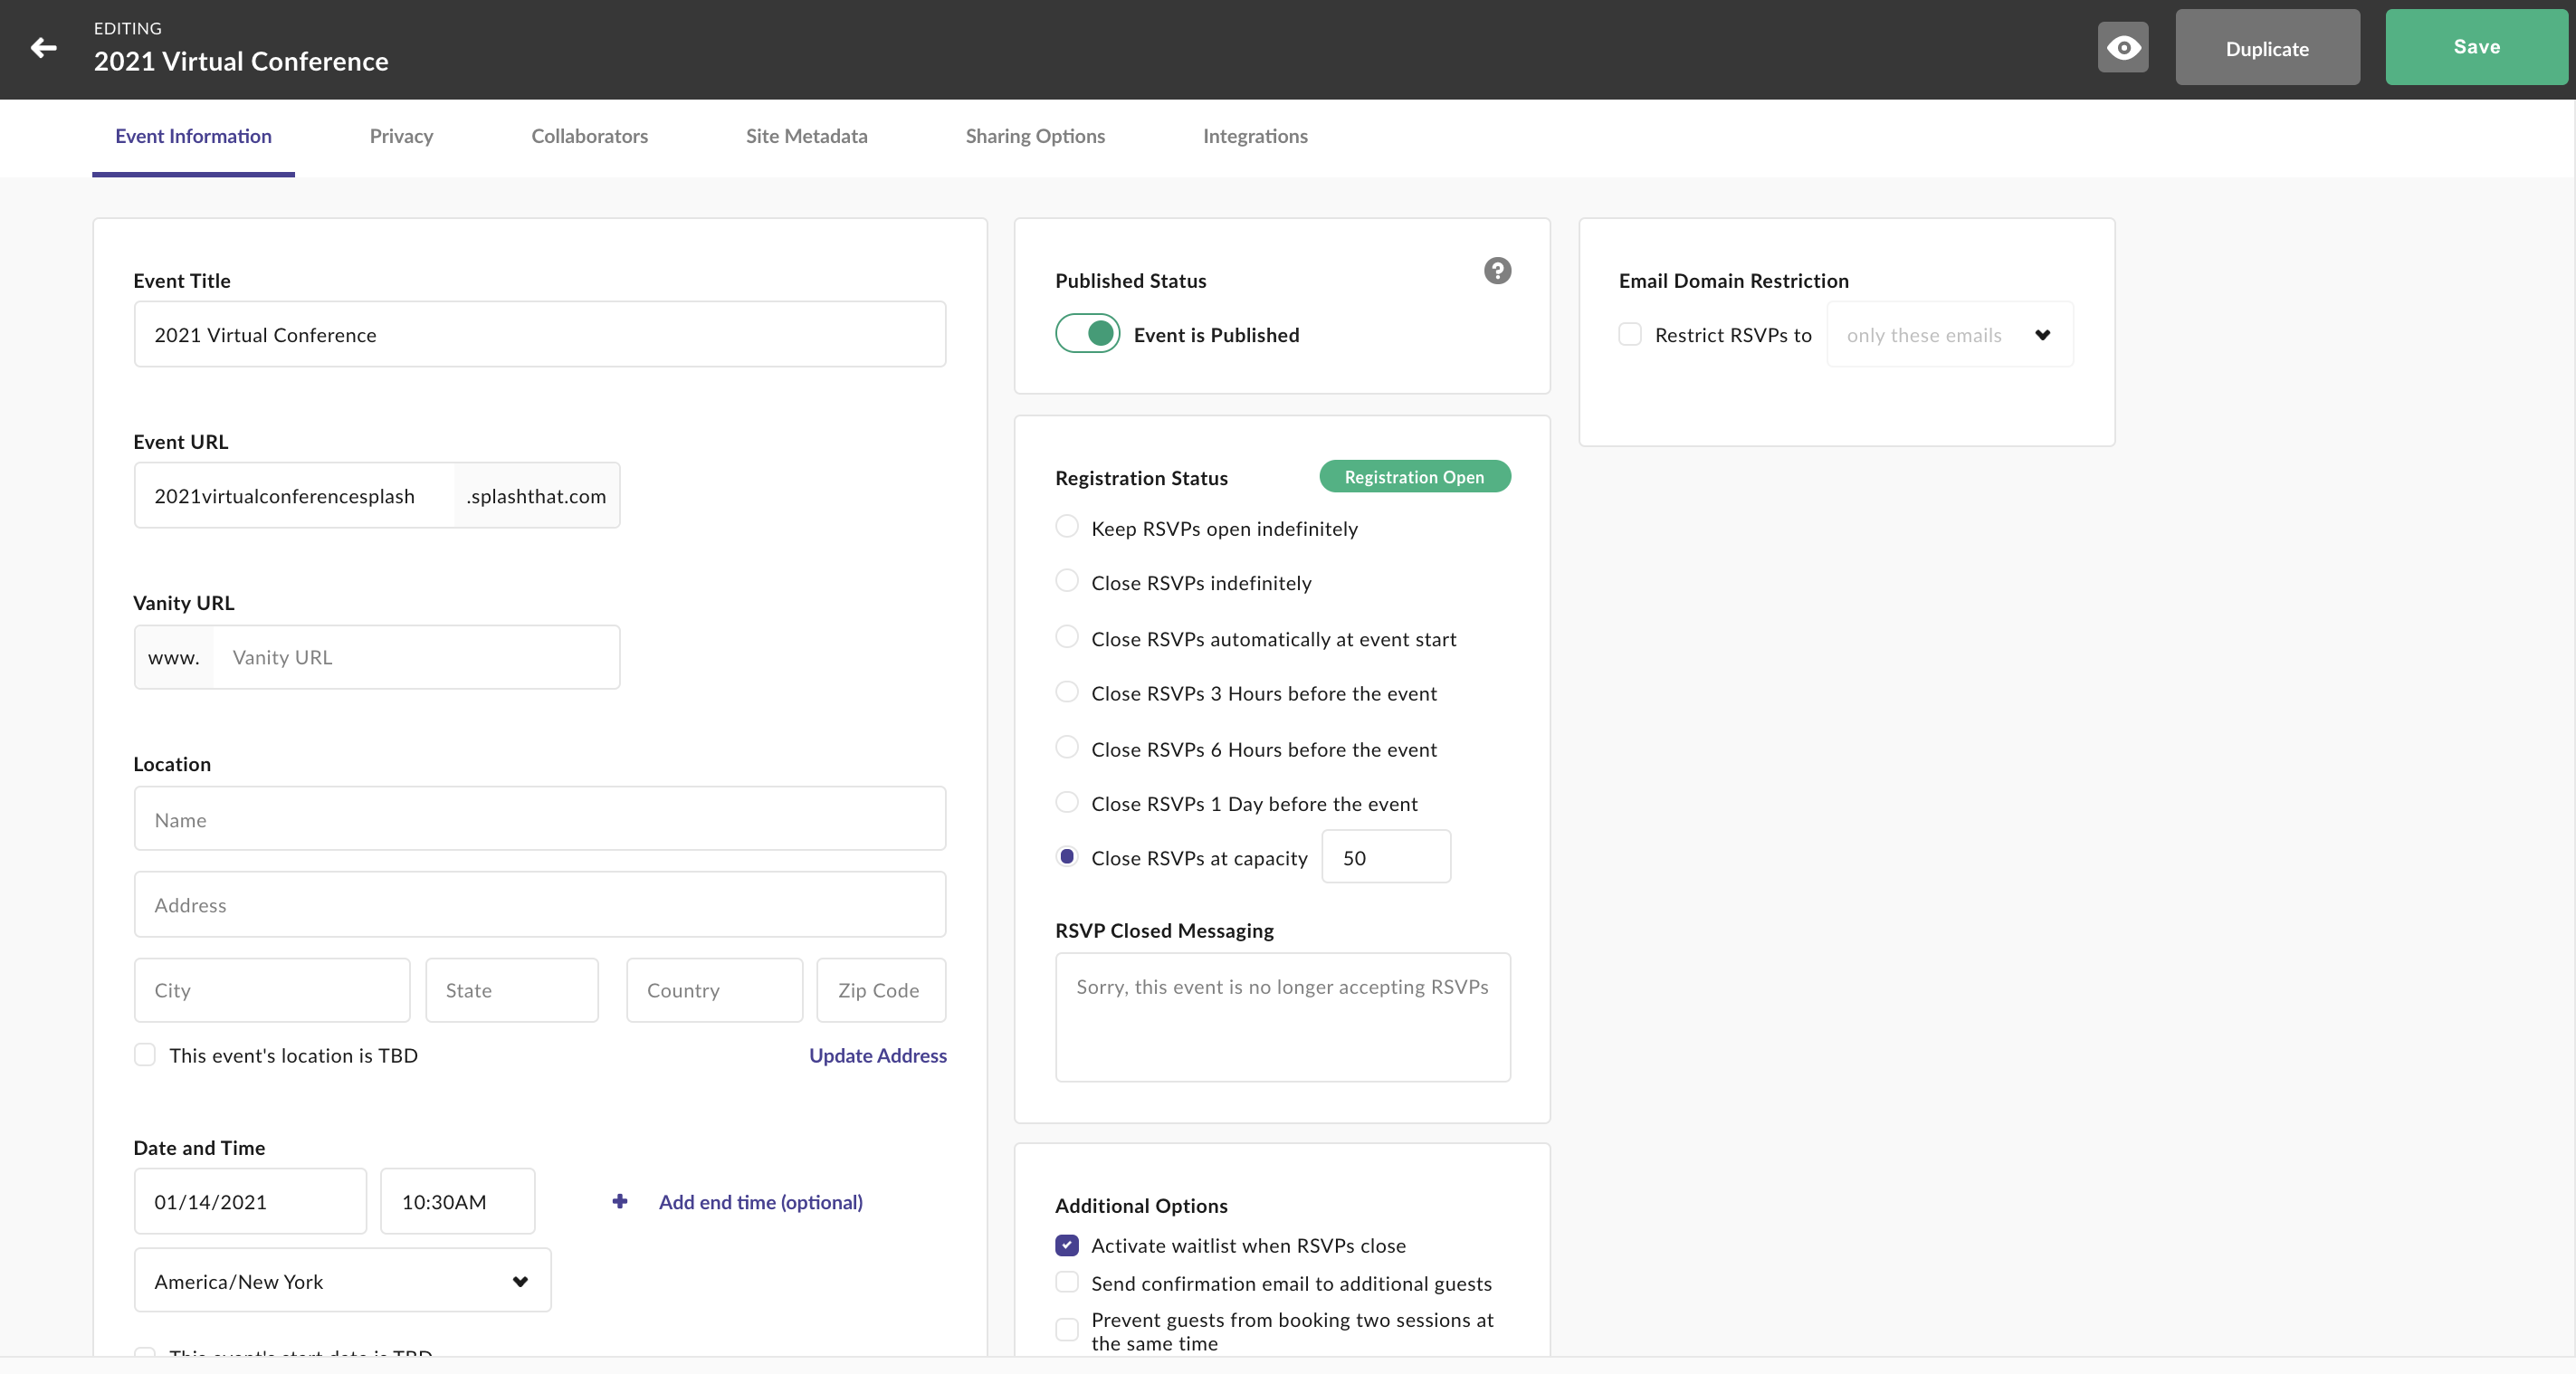The width and height of the screenshot is (2576, 1374).
Task: Uncheck Activate waitlist when RSVPs close
Action: click(1067, 1245)
